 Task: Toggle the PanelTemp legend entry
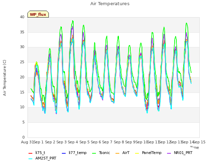tap(148, 153)
